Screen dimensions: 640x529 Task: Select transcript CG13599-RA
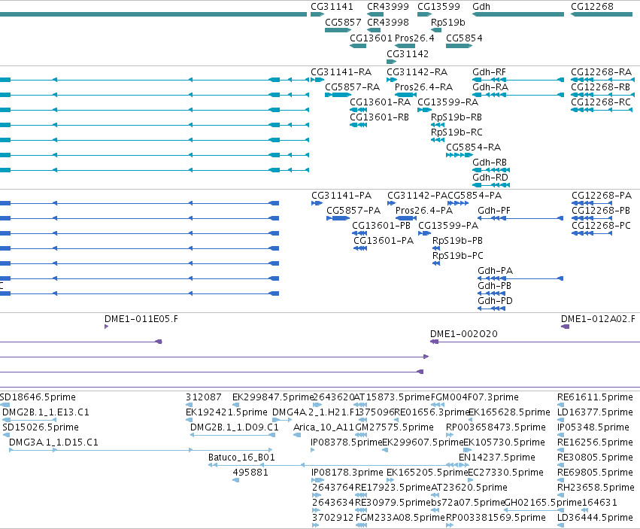[447, 102]
